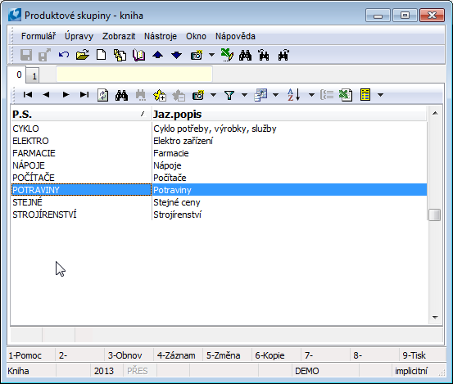Open dropdown next to stacked windows icon
453x384 pixels.
[x=275, y=95]
